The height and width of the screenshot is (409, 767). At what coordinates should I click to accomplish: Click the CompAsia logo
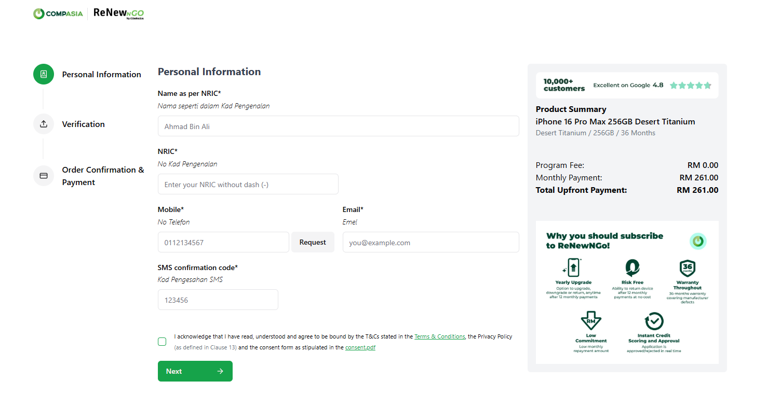(x=58, y=13)
